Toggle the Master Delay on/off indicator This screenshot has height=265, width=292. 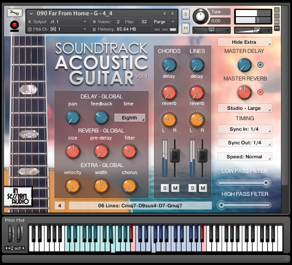260,65
